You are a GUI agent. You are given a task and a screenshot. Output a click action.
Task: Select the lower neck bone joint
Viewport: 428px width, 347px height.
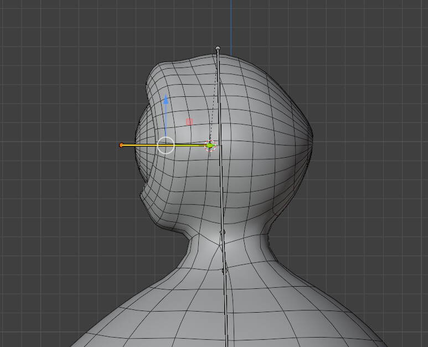[x=224, y=270]
